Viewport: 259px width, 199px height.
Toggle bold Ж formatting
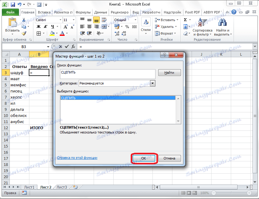tap(39, 27)
